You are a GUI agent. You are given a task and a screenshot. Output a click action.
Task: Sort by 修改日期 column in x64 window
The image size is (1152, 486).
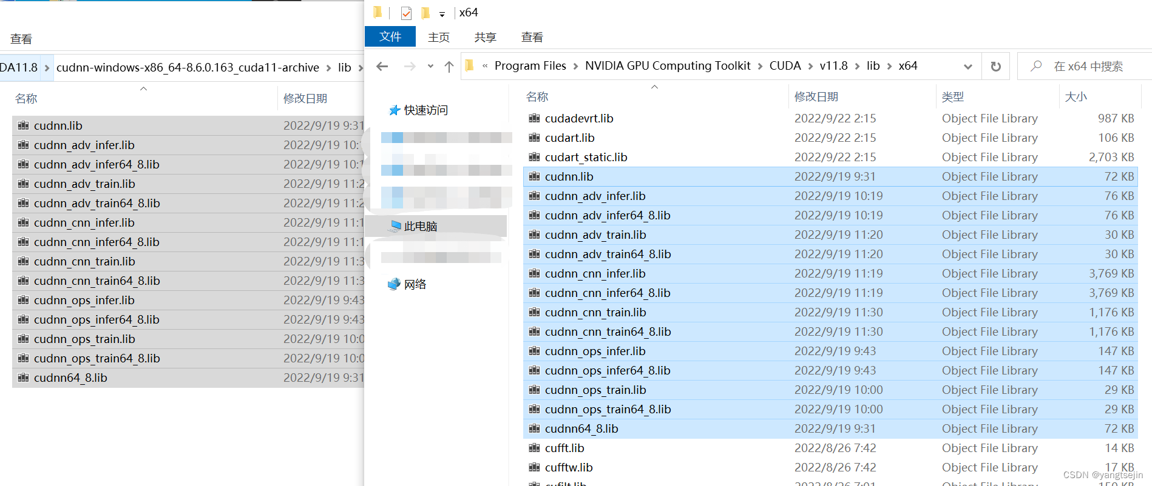(816, 97)
